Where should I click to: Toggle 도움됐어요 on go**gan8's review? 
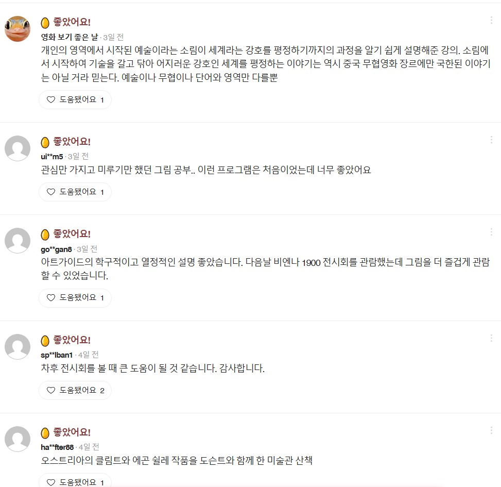point(75,298)
